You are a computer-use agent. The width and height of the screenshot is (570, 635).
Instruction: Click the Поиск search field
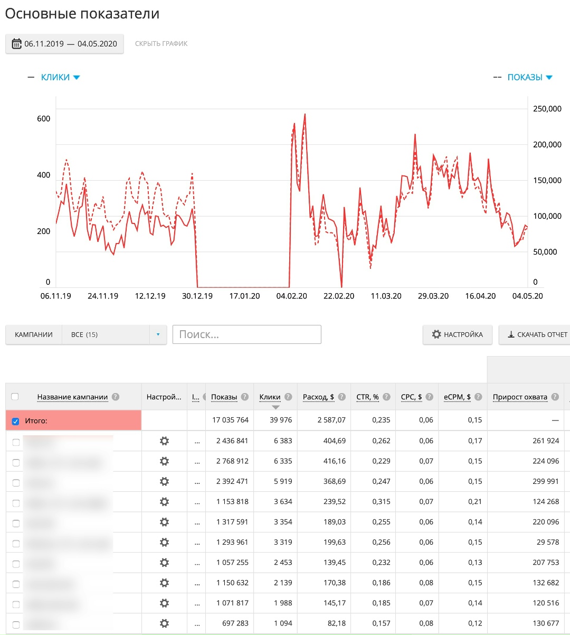click(x=246, y=334)
